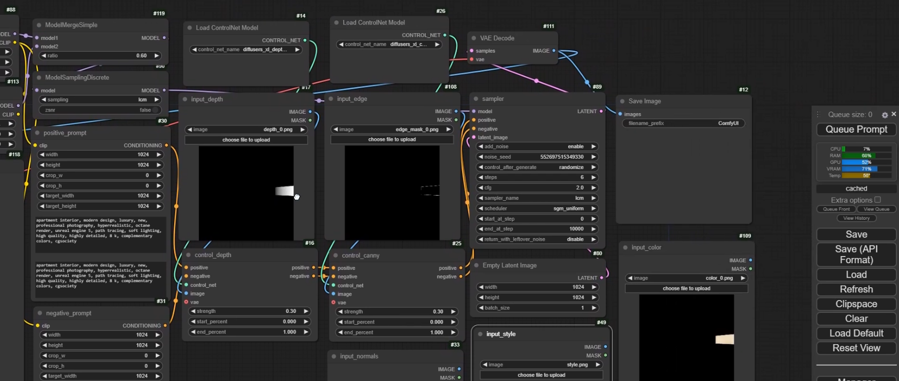
Task: Collapse the input_normals node dot
Action: pyautogui.click(x=334, y=356)
